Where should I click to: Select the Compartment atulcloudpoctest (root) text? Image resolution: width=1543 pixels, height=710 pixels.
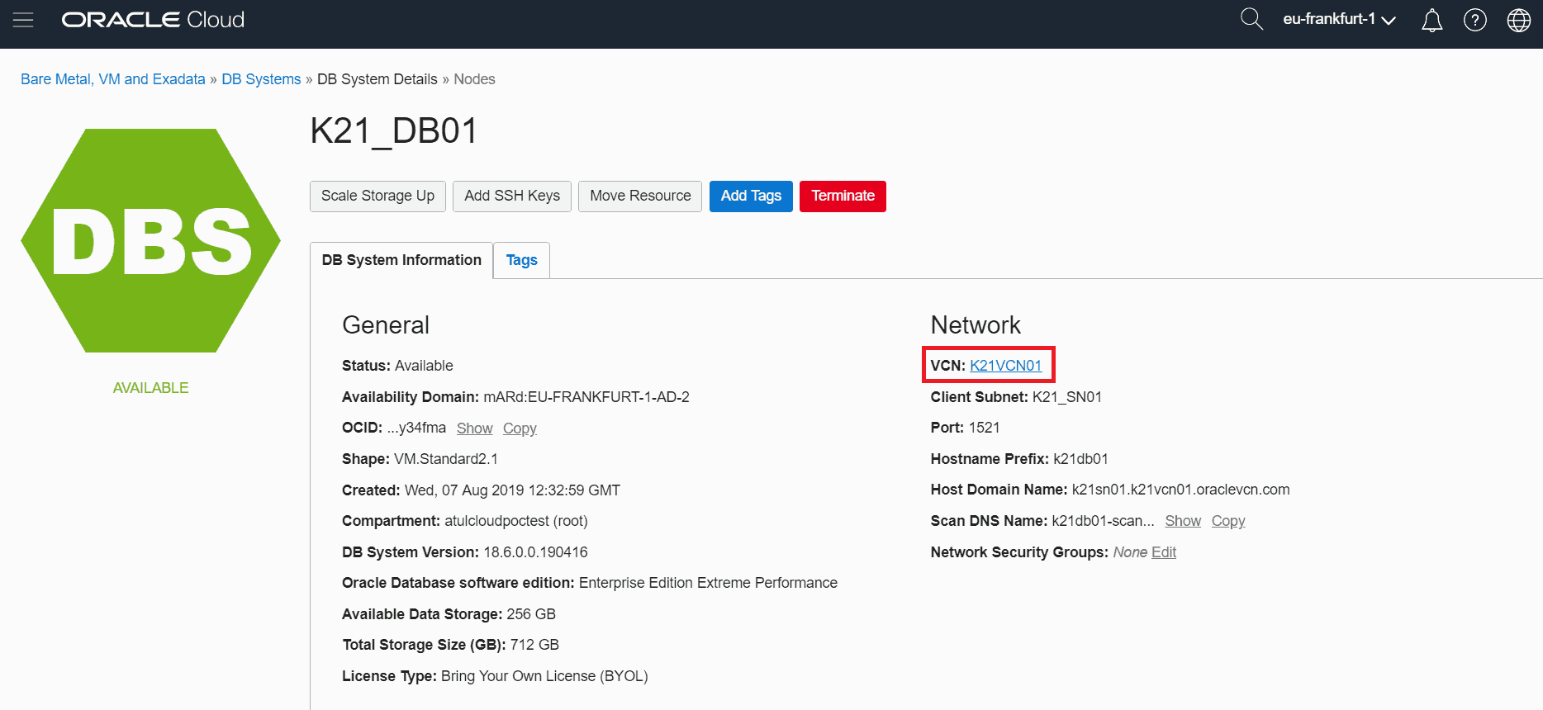click(x=465, y=521)
